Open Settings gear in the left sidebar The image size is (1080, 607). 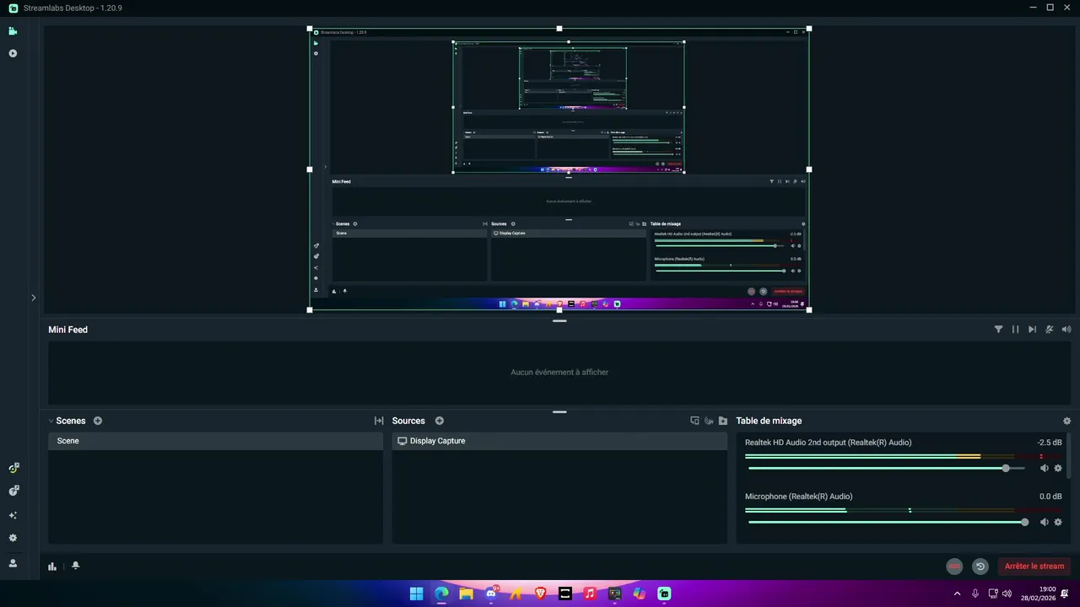[x=13, y=538]
